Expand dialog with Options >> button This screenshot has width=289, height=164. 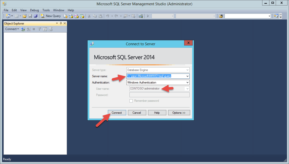click(179, 113)
